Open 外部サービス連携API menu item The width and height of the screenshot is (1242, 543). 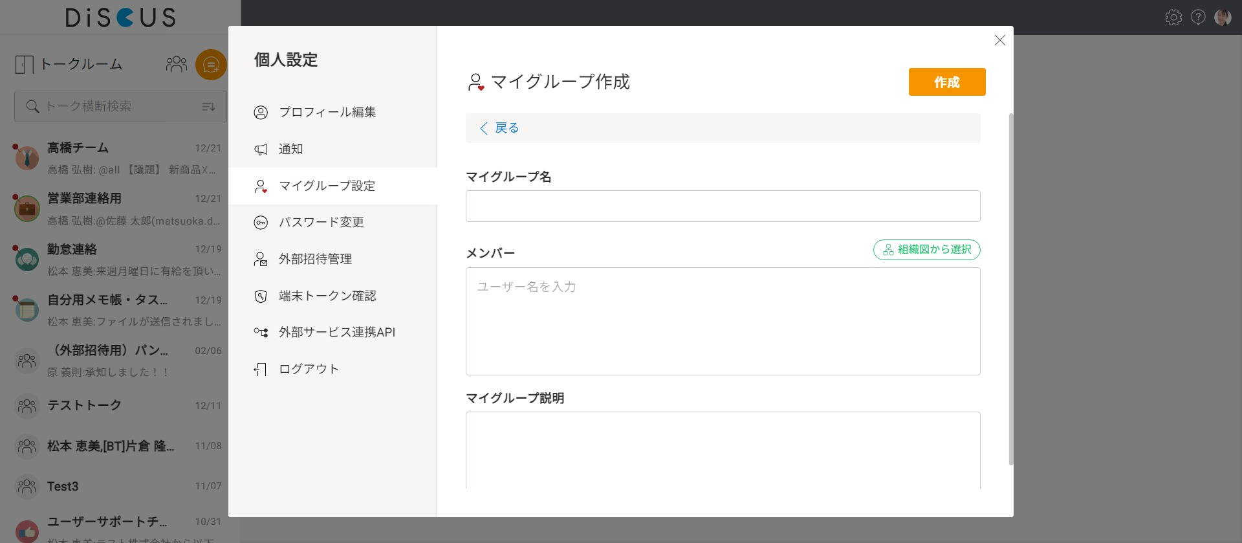[x=332, y=333]
